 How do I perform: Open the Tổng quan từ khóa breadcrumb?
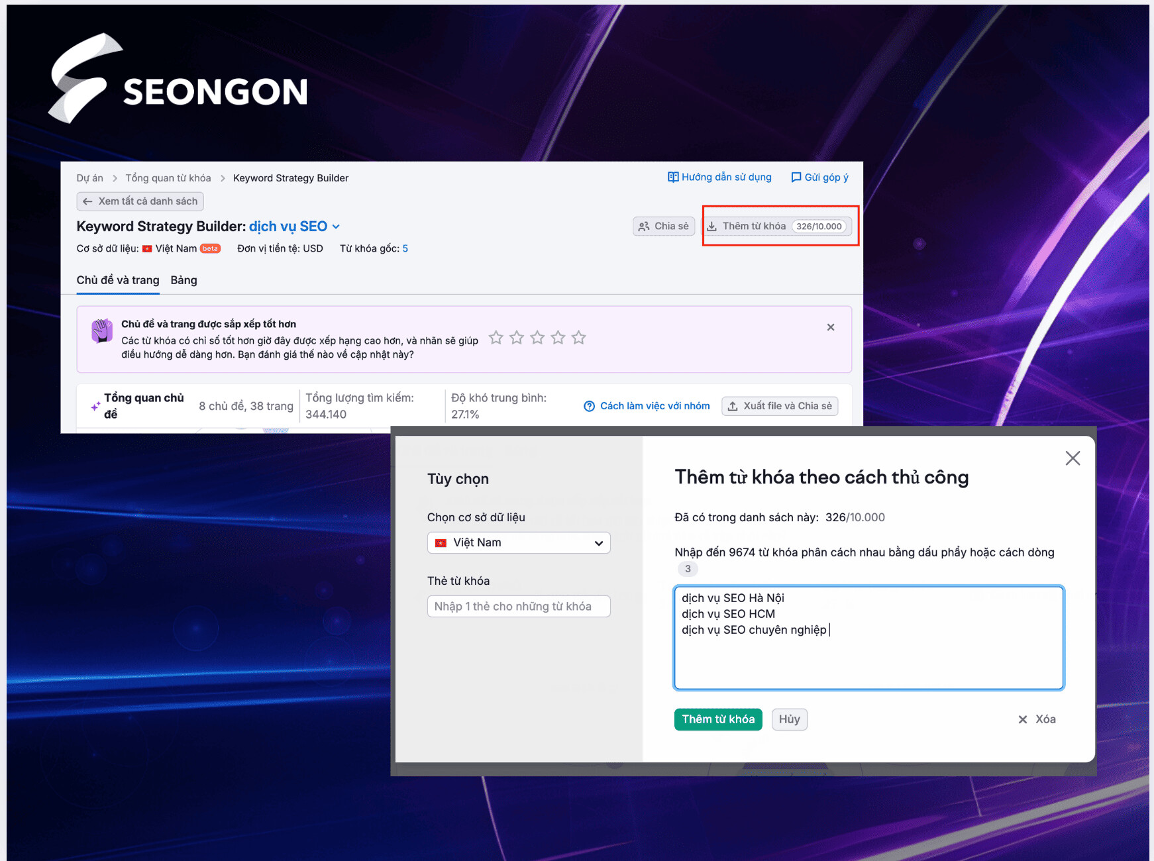168,178
